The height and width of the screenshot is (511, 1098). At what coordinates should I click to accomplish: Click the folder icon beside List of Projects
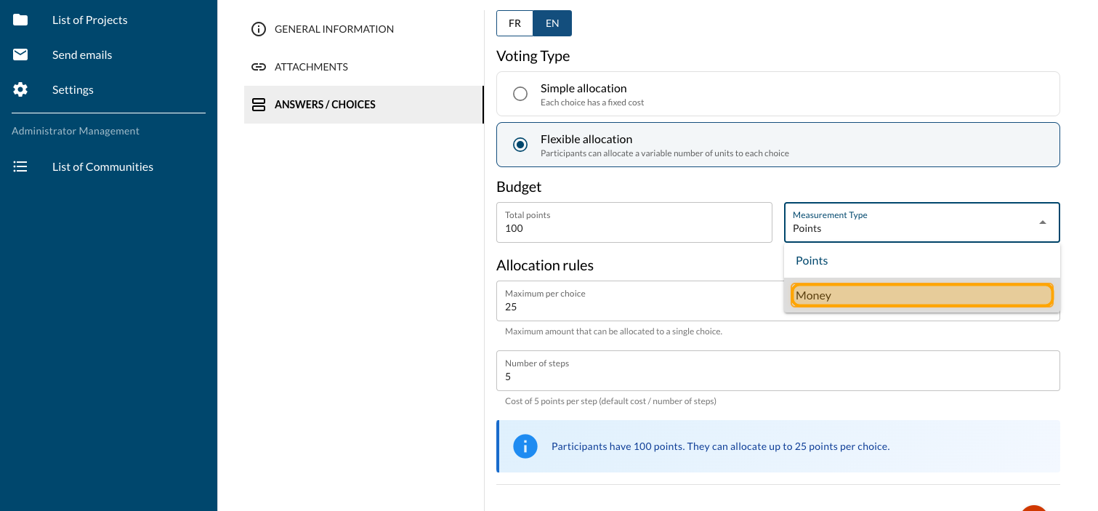[20, 20]
